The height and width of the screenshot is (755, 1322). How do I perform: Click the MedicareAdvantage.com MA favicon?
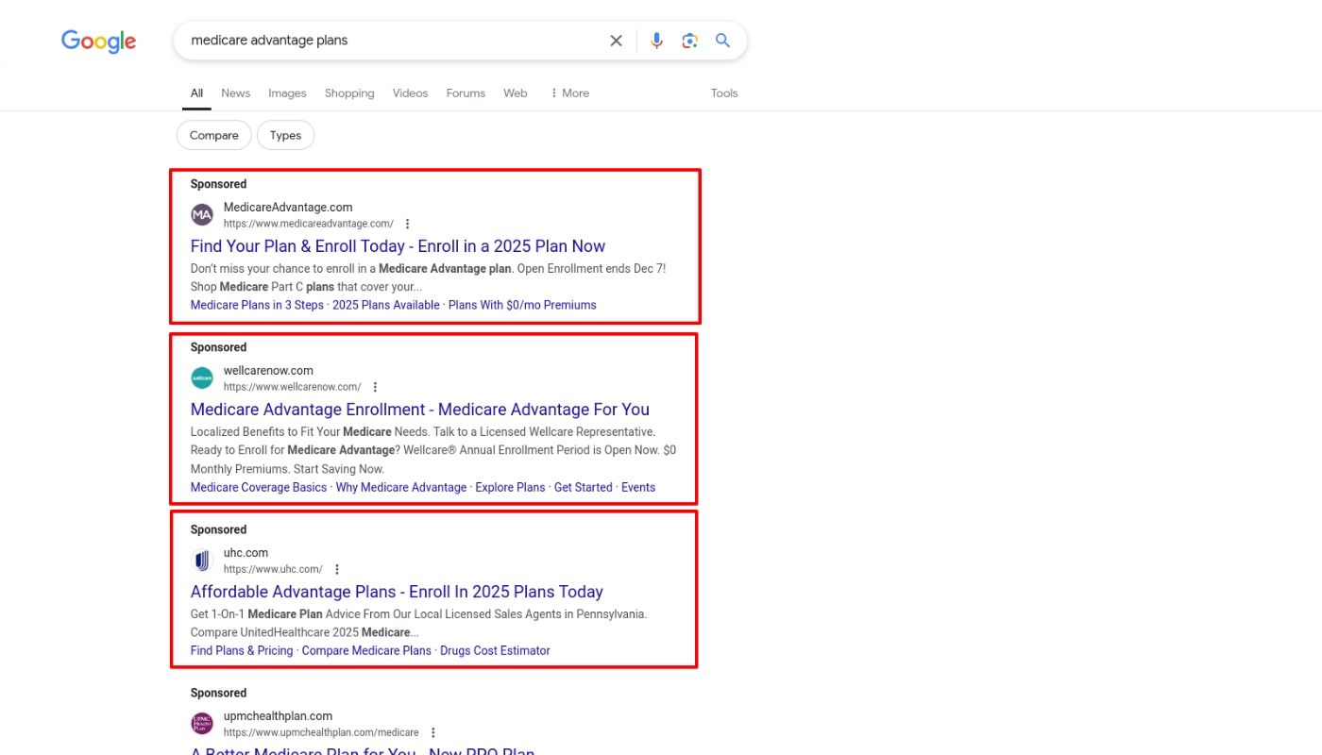pyautogui.click(x=202, y=215)
